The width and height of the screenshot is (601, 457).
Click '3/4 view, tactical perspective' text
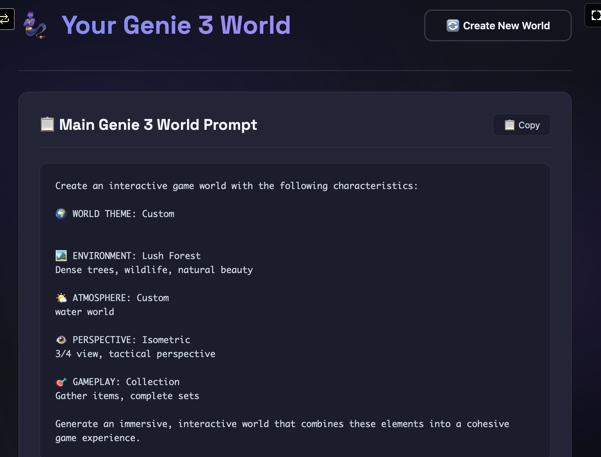[x=135, y=354]
